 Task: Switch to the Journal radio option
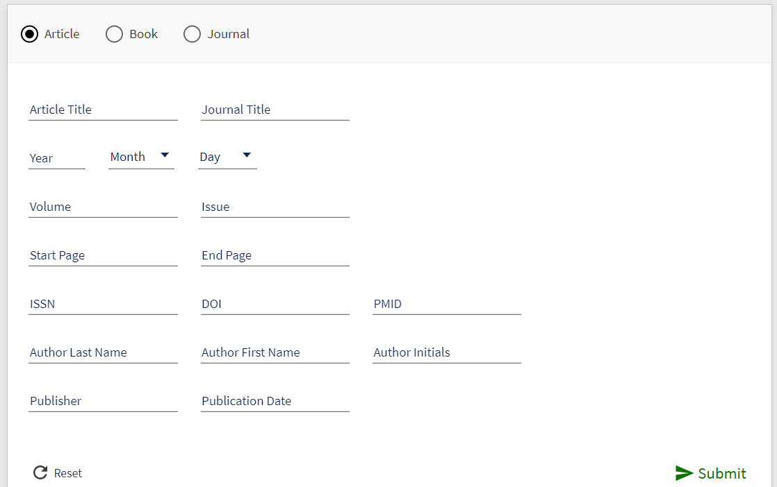coord(193,34)
